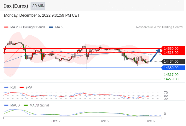Screen dimensions: 186x126
Task: Click the 14317.00 support level label
Action: click(171, 75)
